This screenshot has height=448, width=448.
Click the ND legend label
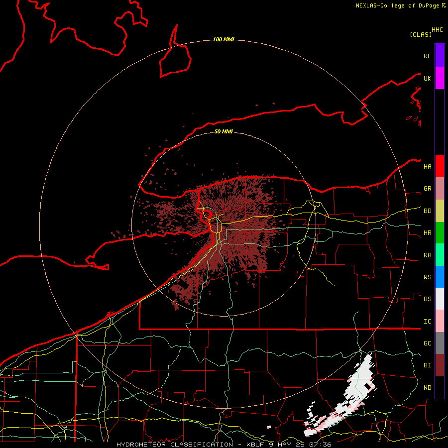[428, 388]
